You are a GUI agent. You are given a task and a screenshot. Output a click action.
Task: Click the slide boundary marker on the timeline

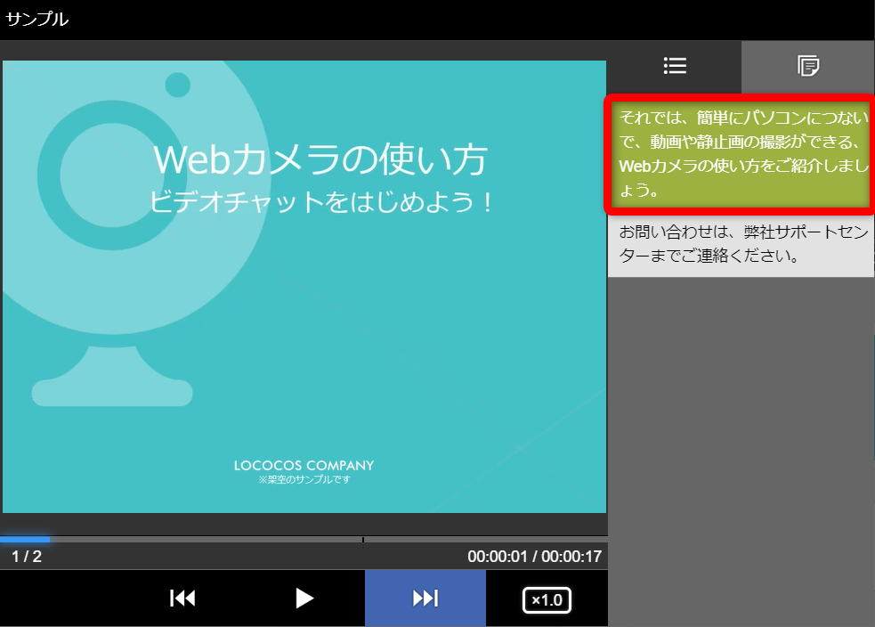[x=363, y=539]
